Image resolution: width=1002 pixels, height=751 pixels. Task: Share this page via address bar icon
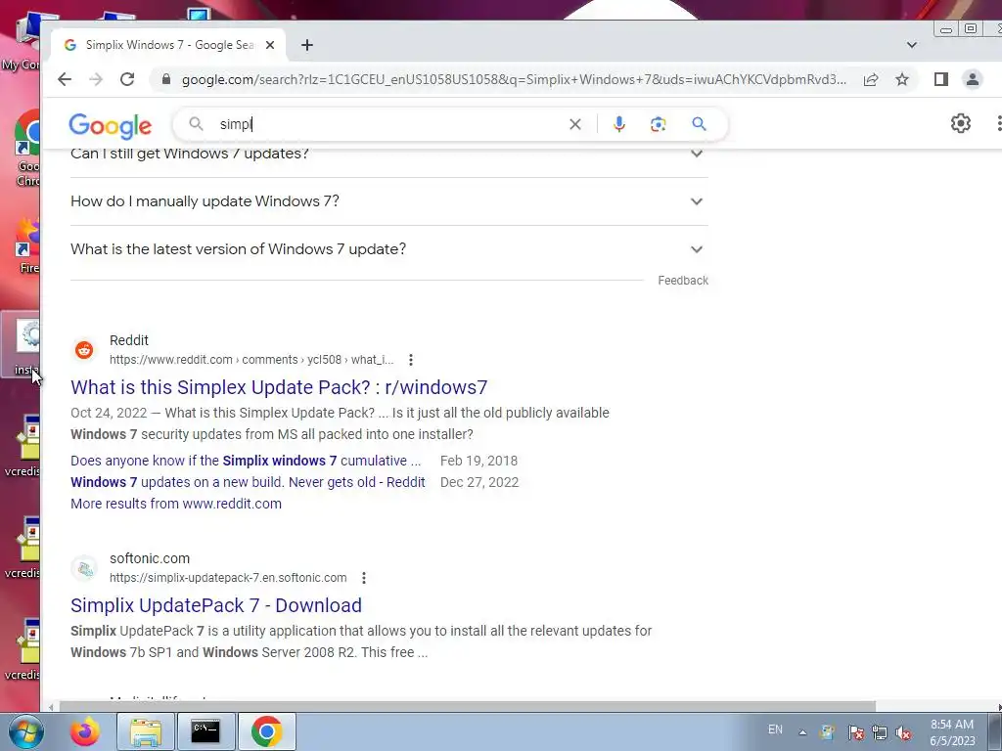click(x=870, y=79)
